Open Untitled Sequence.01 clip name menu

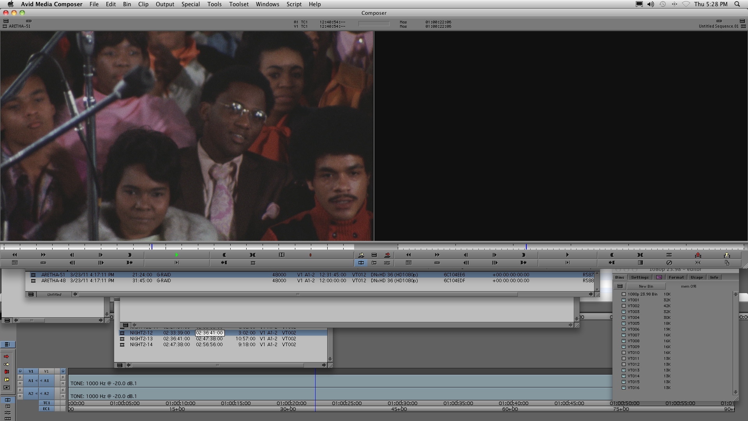click(718, 26)
